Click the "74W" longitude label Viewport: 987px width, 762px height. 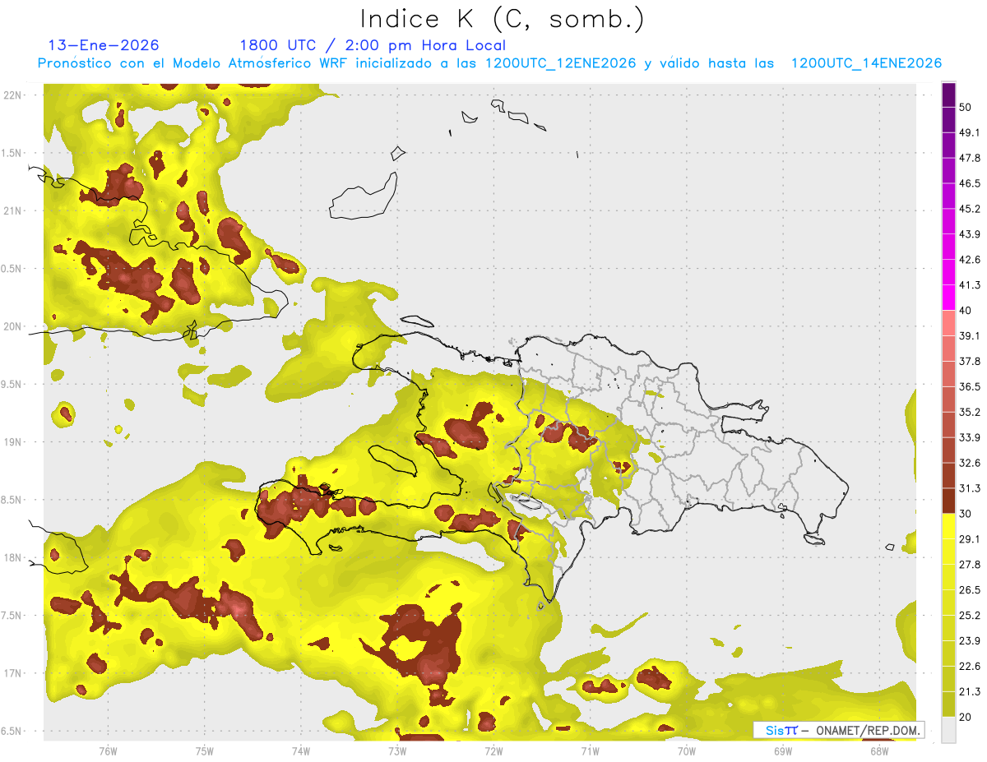[x=301, y=751]
